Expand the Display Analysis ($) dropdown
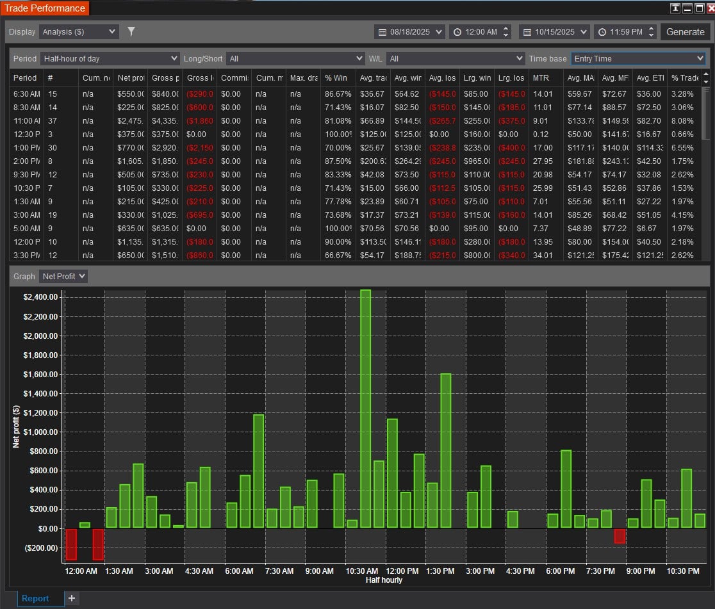 tap(79, 31)
